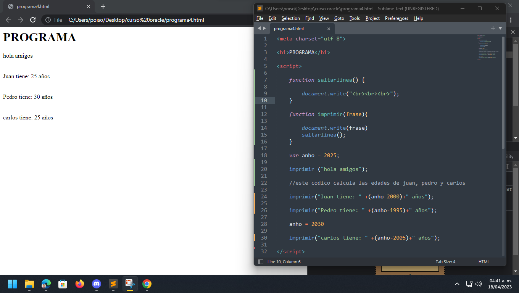The image size is (519, 293).
Task: Click the 'hola amigos' text in browser
Action: click(x=18, y=56)
